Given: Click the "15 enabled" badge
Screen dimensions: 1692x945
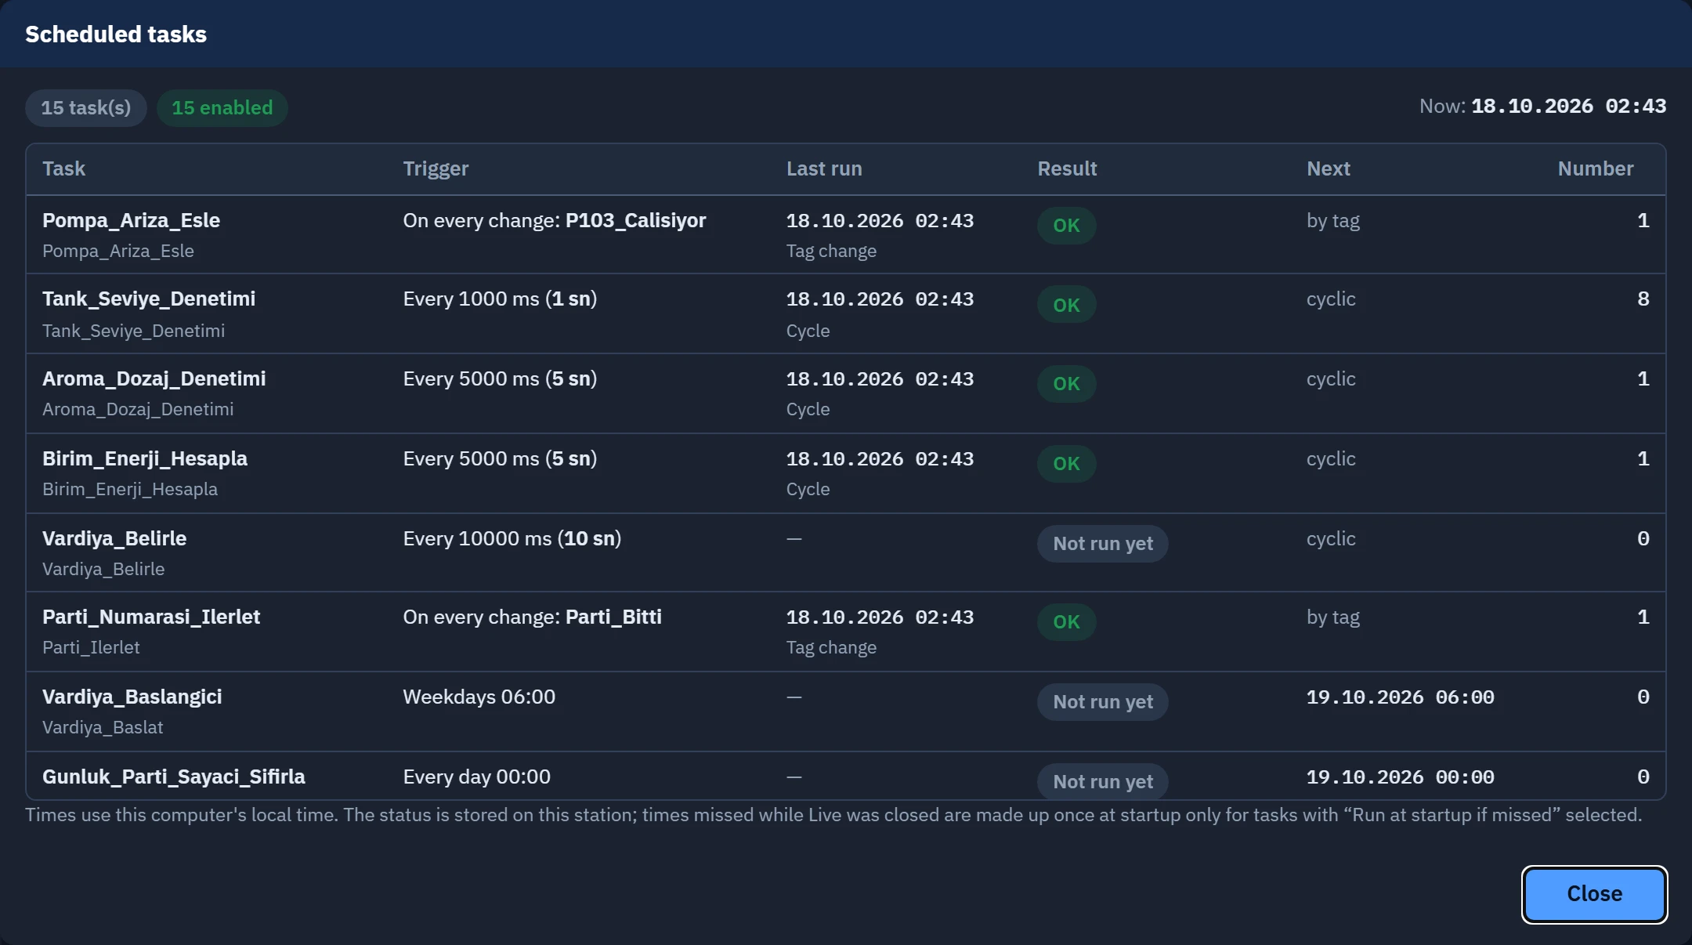Looking at the screenshot, I should click(222, 108).
